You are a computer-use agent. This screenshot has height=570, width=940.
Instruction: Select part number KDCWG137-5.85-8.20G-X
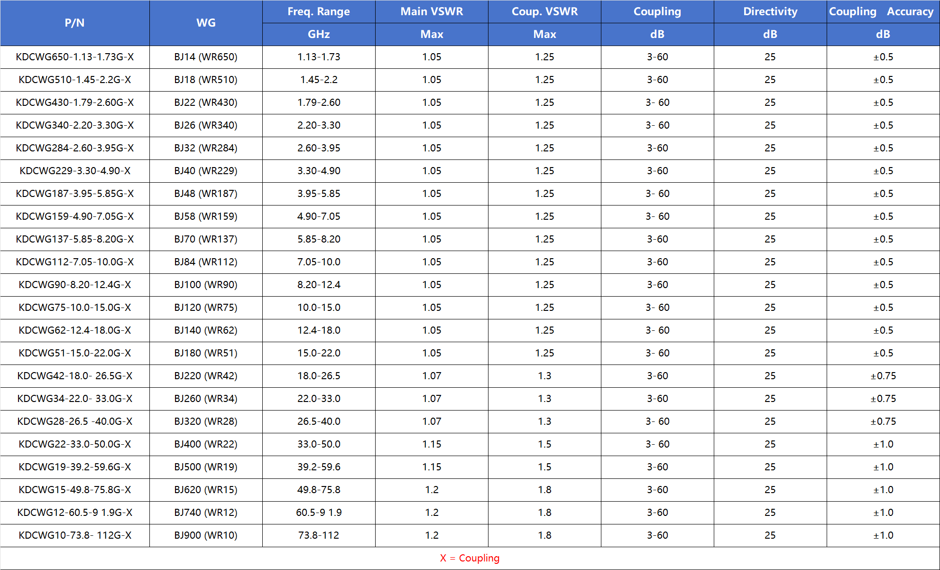[x=75, y=239]
